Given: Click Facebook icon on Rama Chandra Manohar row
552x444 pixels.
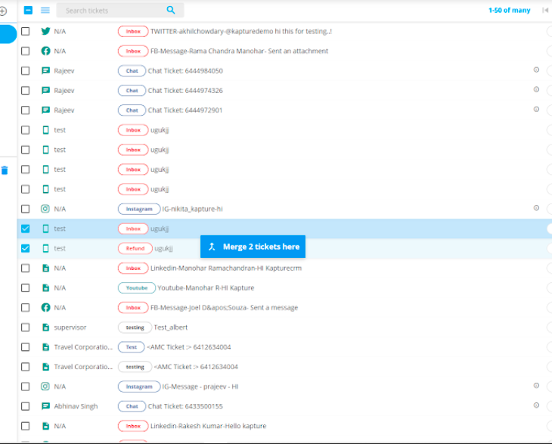Looking at the screenshot, I should tap(45, 51).
